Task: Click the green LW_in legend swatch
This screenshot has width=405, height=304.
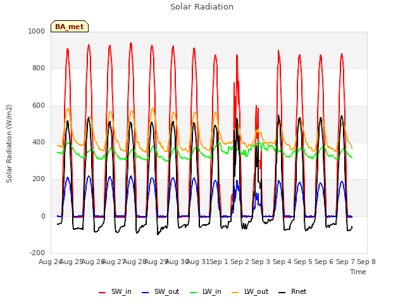Action: tap(194, 293)
